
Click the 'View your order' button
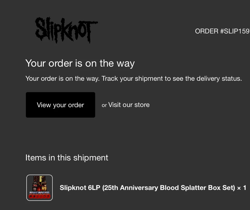pos(60,105)
